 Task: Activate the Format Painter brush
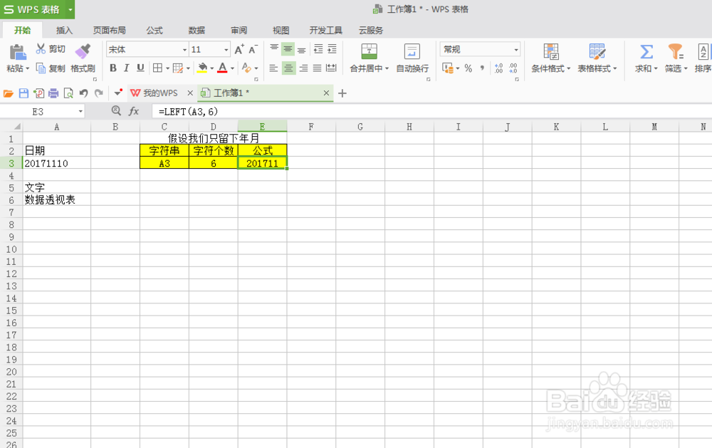83,51
